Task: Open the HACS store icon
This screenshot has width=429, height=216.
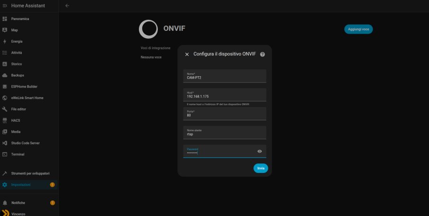Action: [5, 120]
